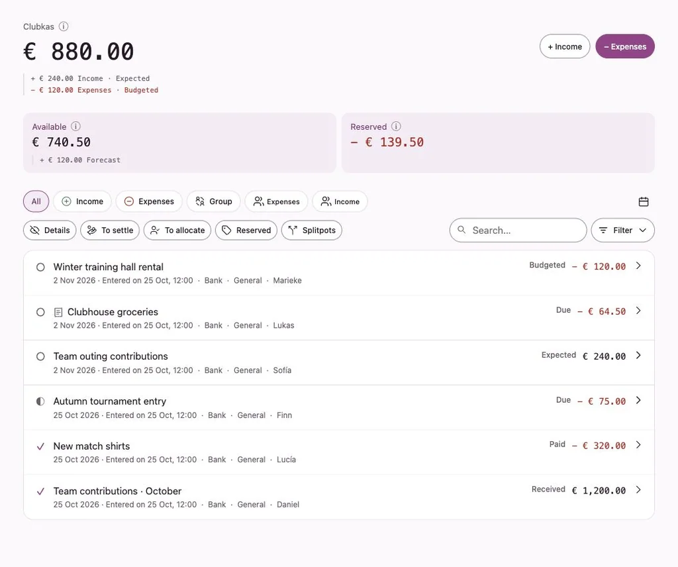This screenshot has width=678, height=567.
Task: Toggle the Reserved tag filter chip
Action: 246,230
